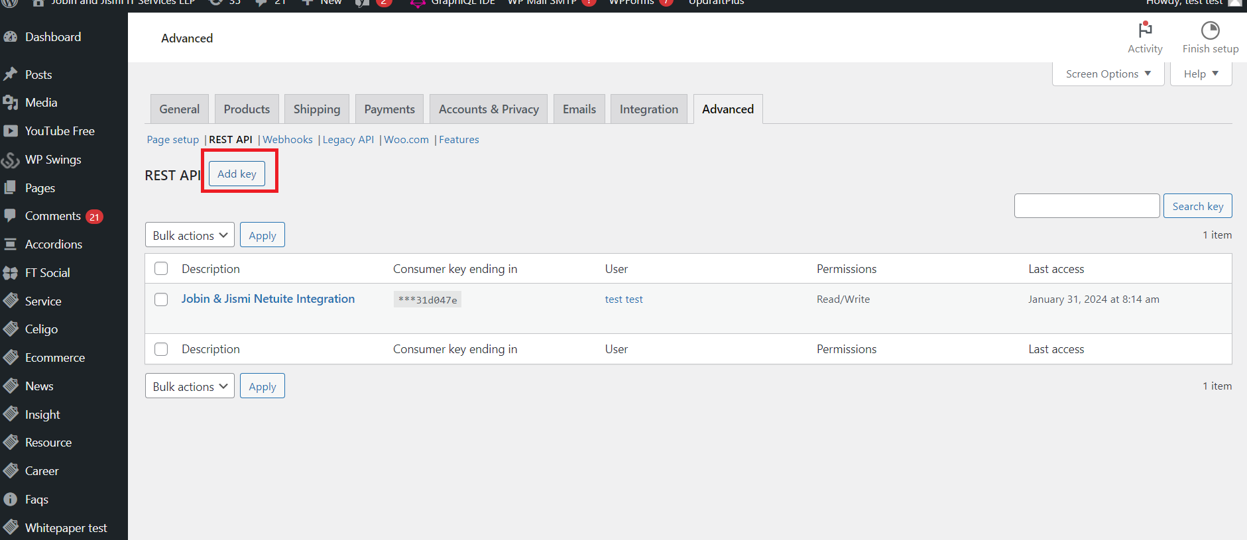Expand the Screen Options panel

click(x=1108, y=74)
